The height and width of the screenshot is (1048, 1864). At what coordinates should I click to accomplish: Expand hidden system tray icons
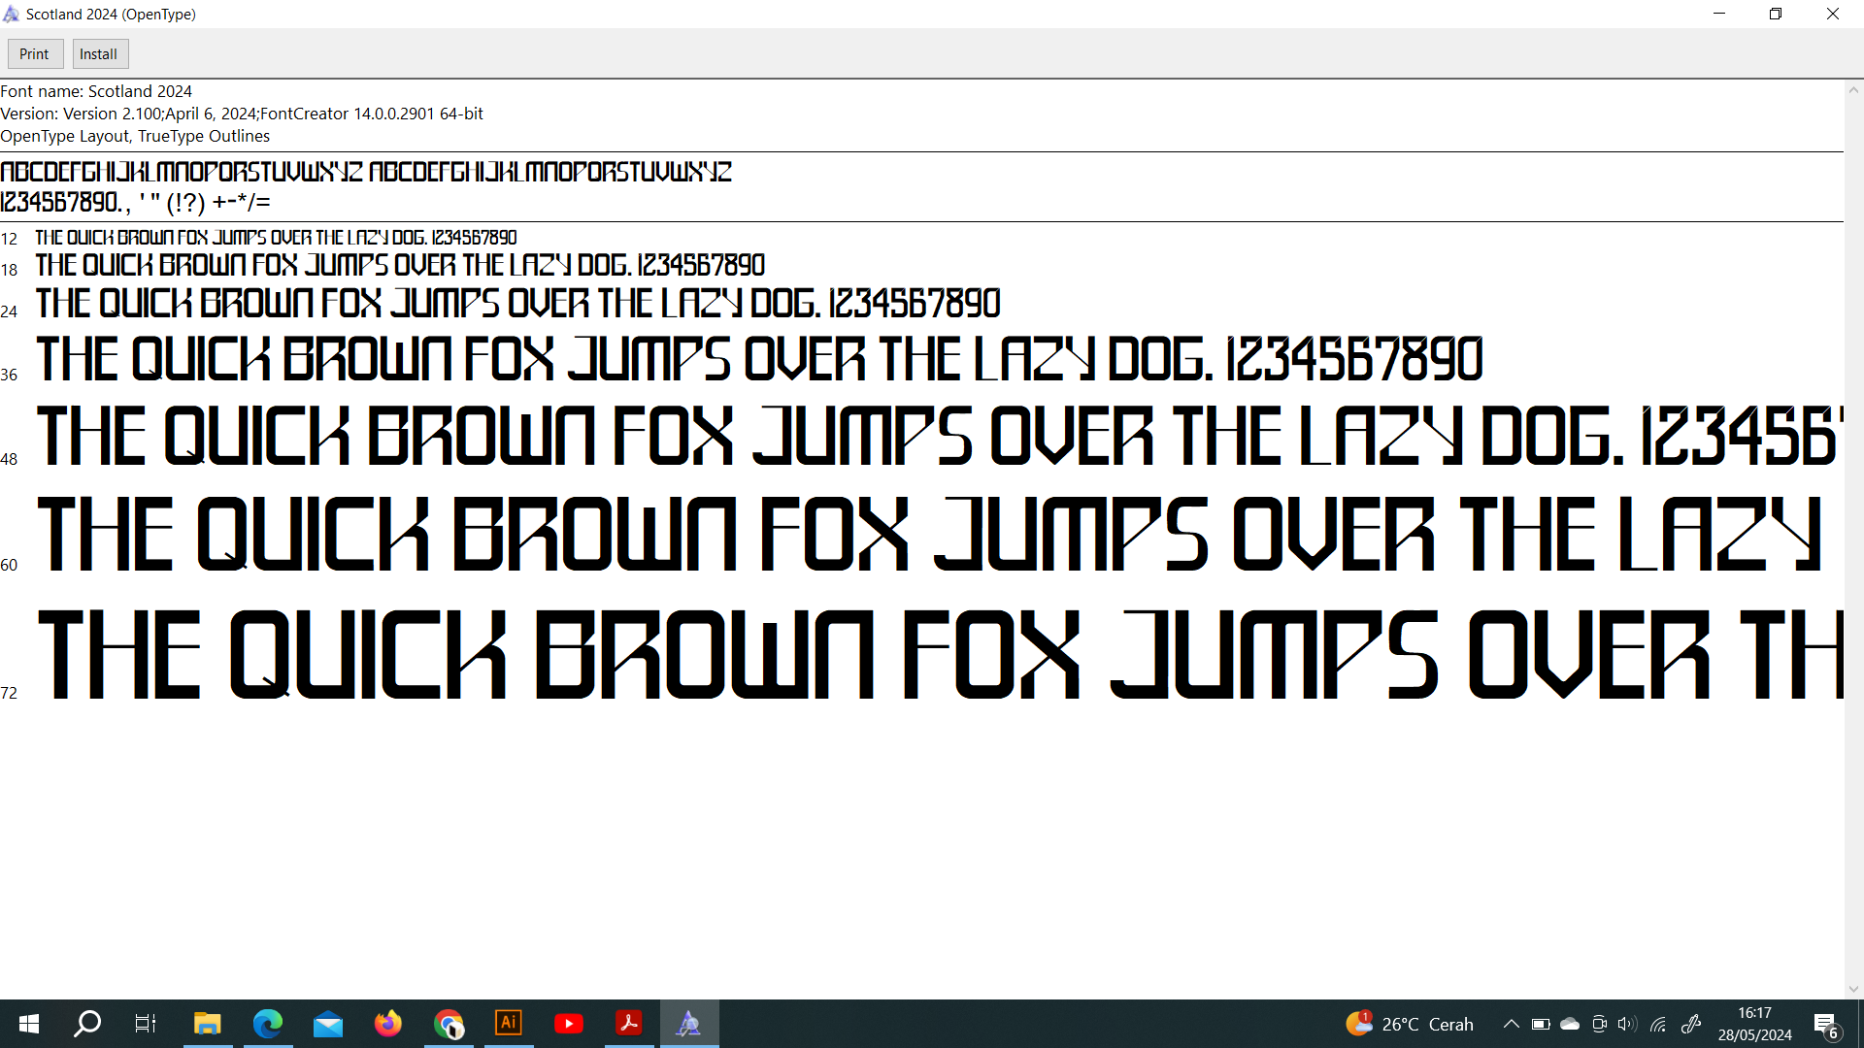pyautogui.click(x=1512, y=1024)
